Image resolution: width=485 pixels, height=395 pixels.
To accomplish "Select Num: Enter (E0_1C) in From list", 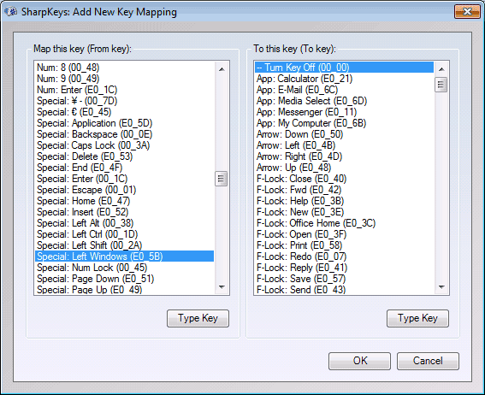I will pos(124,90).
